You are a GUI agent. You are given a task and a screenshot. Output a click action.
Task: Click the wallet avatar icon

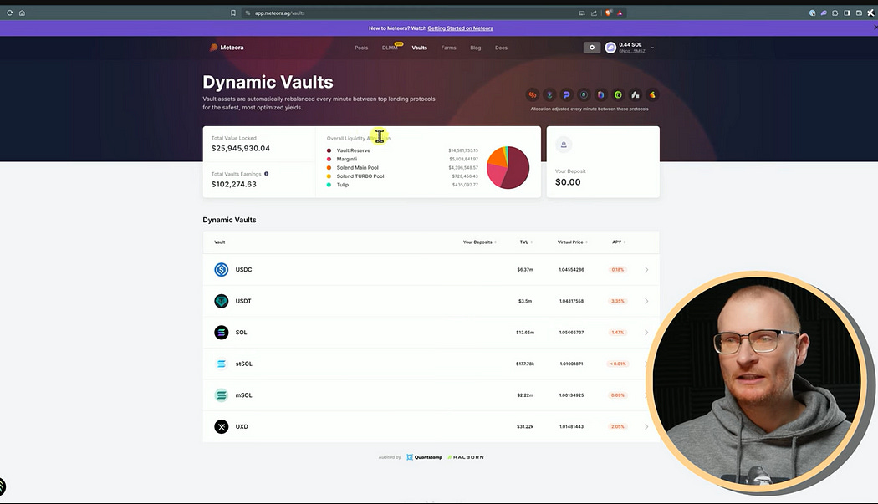pos(610,48)
